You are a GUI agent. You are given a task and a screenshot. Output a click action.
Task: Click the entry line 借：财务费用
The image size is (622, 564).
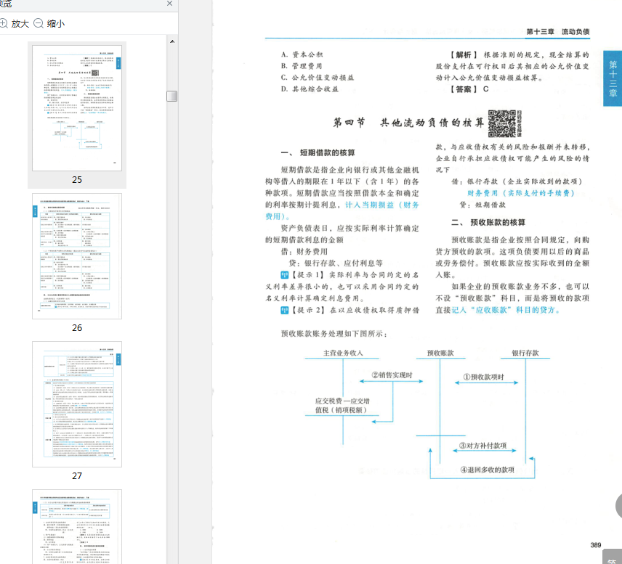pyautogui.click(x=304, y=252)
